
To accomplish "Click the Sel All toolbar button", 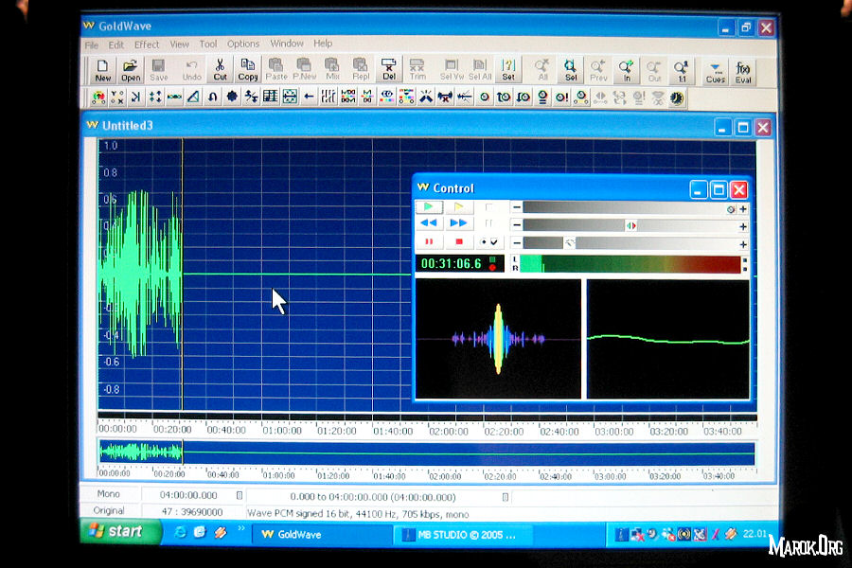I will (480, 71).
